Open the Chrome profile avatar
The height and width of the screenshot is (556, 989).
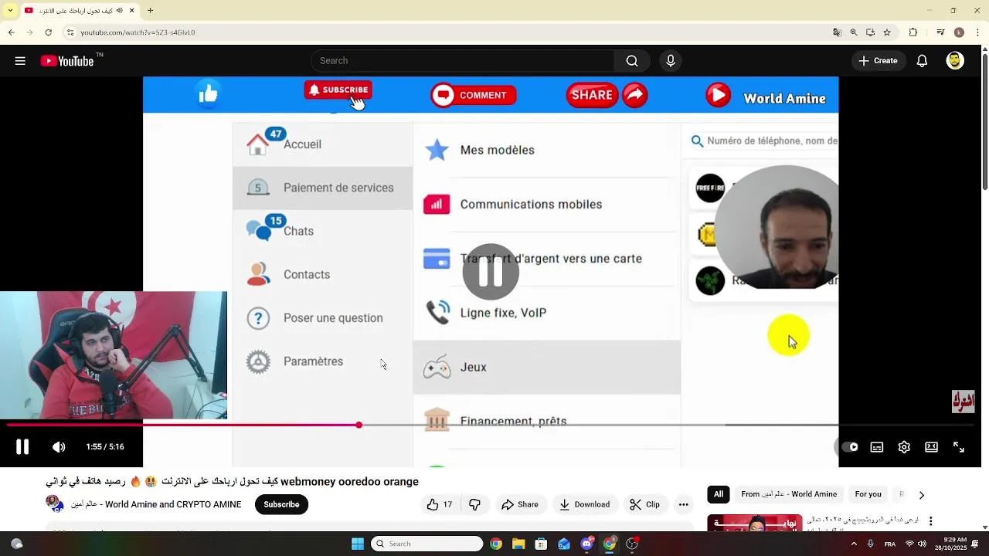(x=959, y=32)
